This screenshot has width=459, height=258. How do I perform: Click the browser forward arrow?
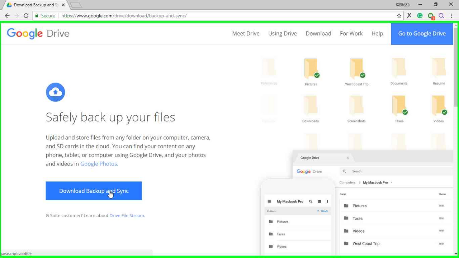coord(16,16)
